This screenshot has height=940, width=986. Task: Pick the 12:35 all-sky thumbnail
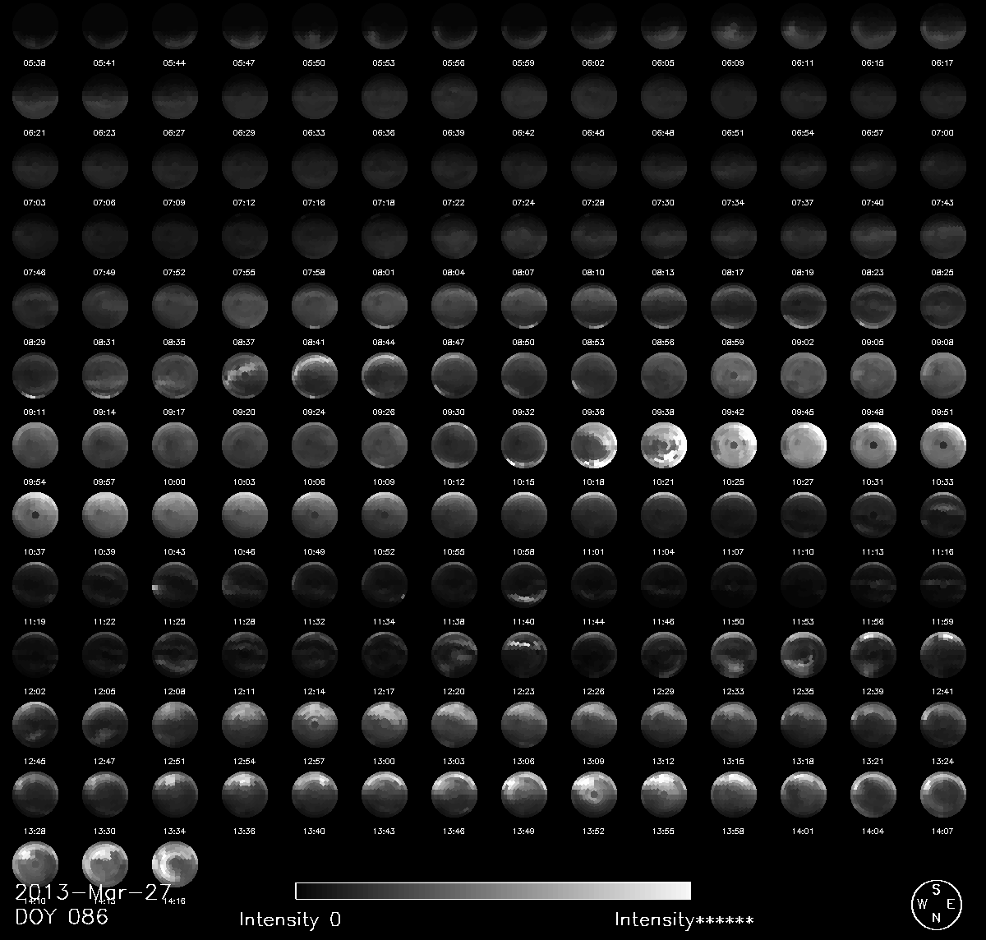point(804,657)
